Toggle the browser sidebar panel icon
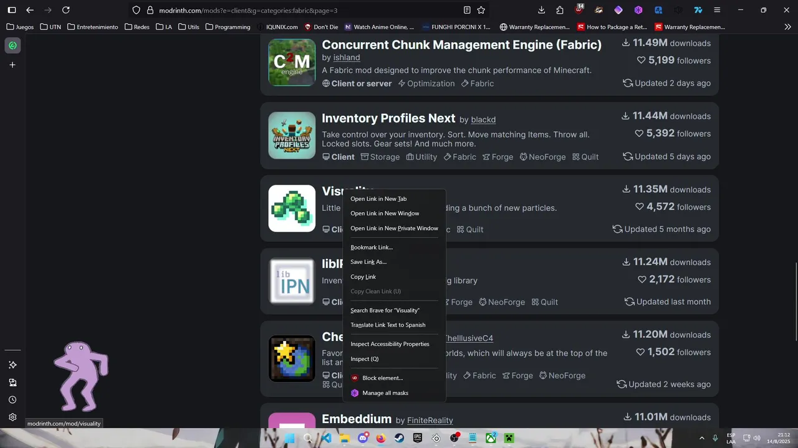Image resolution: width=798 pixels, height=448 pixels. (12, 10)
